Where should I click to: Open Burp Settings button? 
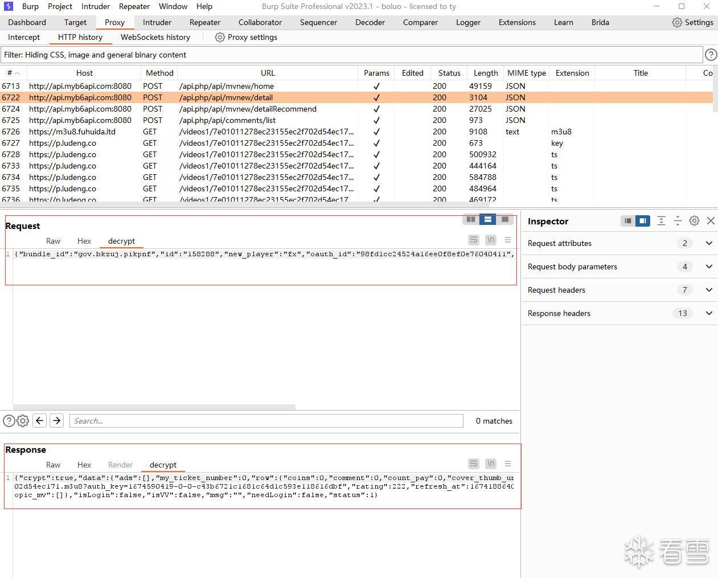pos(692,22)
